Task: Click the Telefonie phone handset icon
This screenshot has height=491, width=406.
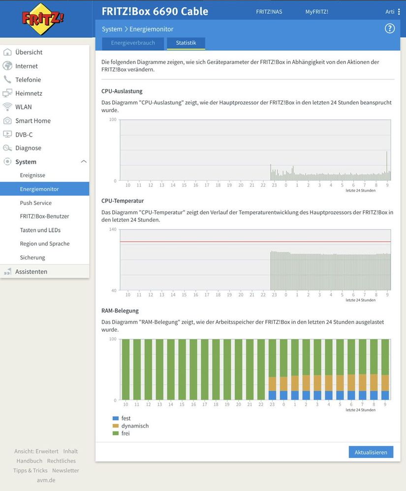Action: click(x=7, y=80)
